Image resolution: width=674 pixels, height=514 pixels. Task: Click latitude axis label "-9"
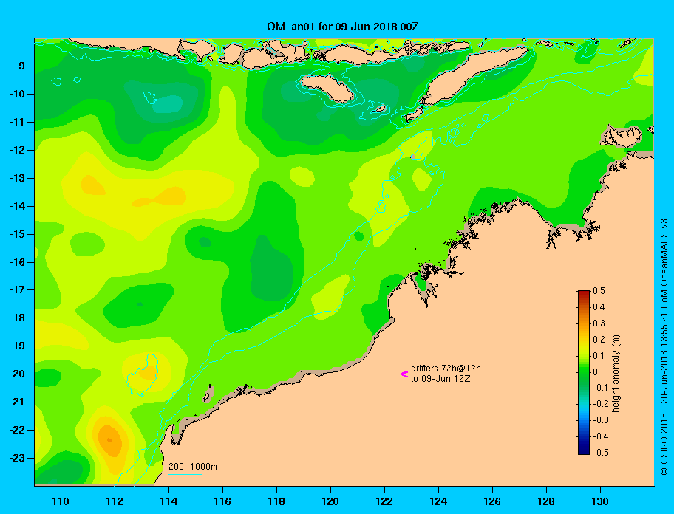tap(19, 66)
